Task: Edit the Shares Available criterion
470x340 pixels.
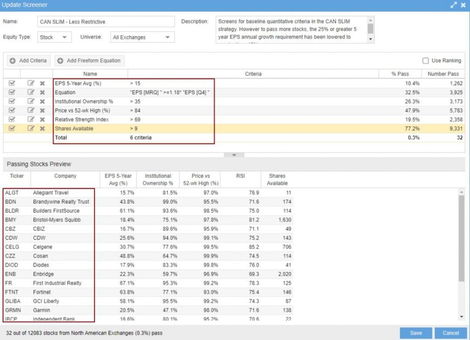Action: tap(31, 128)
